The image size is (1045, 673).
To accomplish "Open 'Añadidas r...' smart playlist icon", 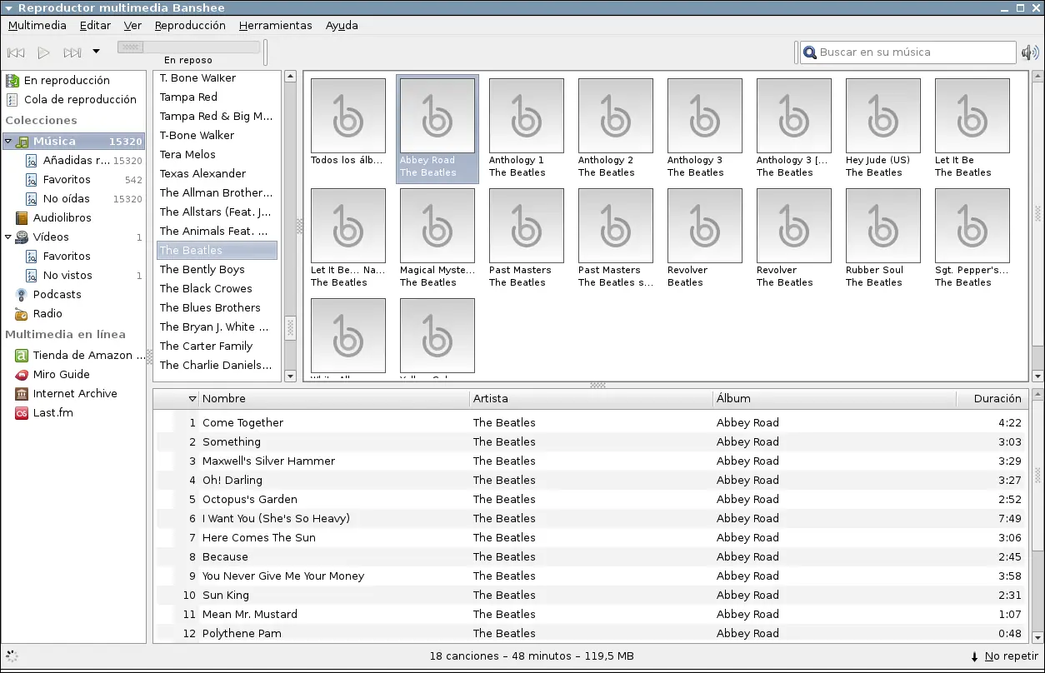I will click(32, 161).
